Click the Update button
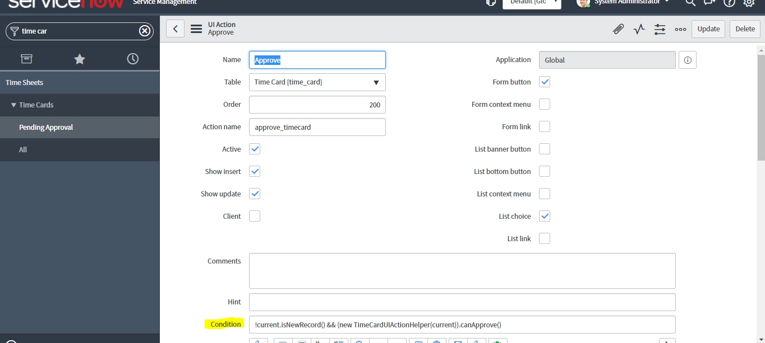This screenshot has width=765, height=343. click(708, 29)
